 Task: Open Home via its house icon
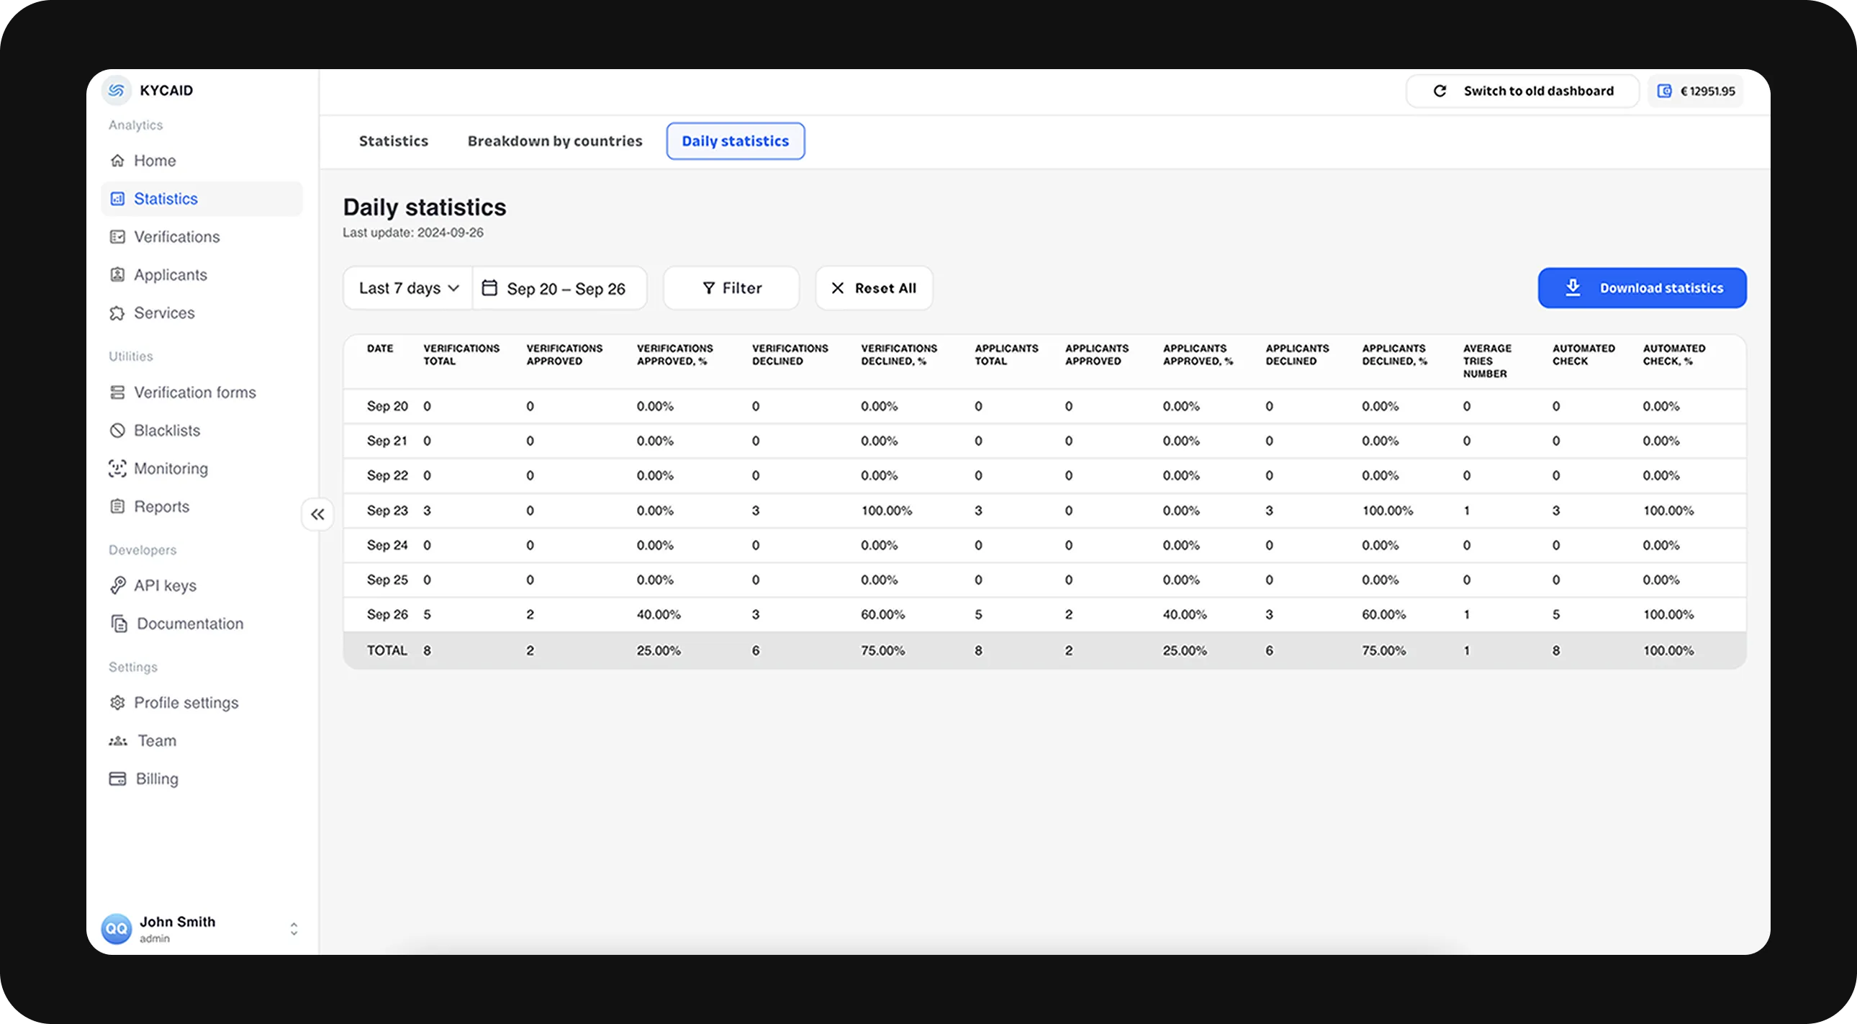(117, 160)
